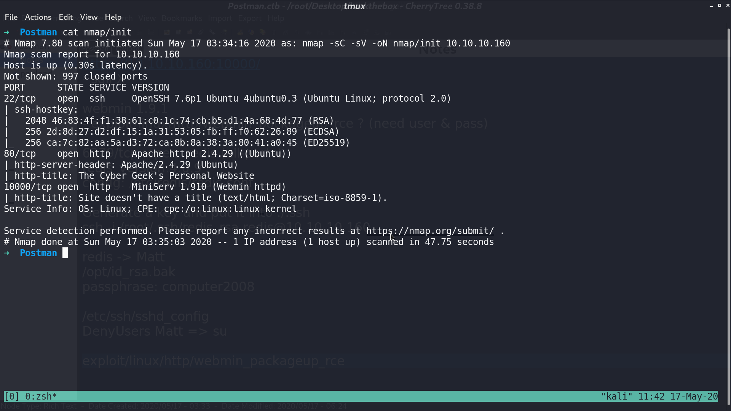
Task: Minimize the terminal window
Action: coord(711,5)
